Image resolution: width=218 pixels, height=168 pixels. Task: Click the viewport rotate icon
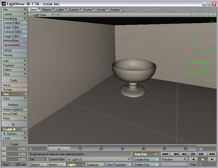click(x=206, y=15)
